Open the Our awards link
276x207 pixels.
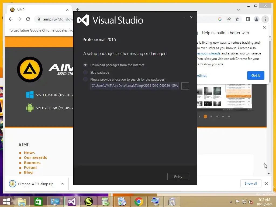(x=35, y=157)
